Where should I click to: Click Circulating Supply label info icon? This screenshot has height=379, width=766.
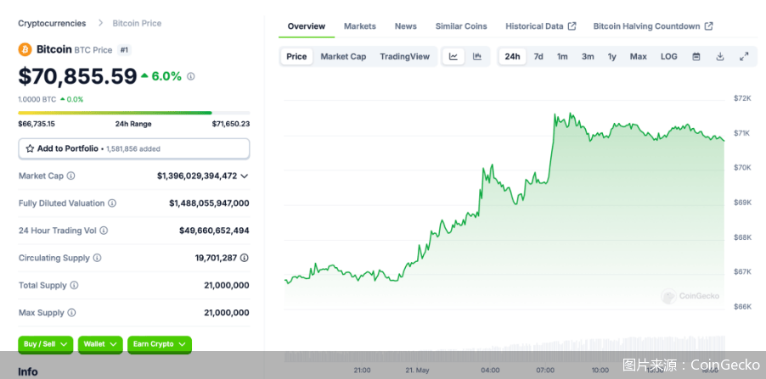coord(97,258)
